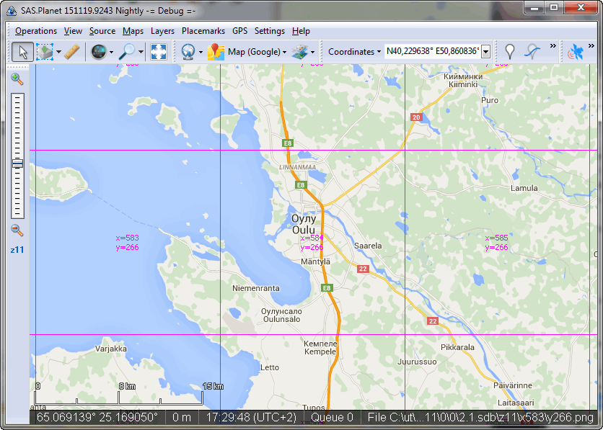Activate the ruler distance measurement tool
This screenshot has width=603, height=430.
pyautogui.click(x=71, y=52)
